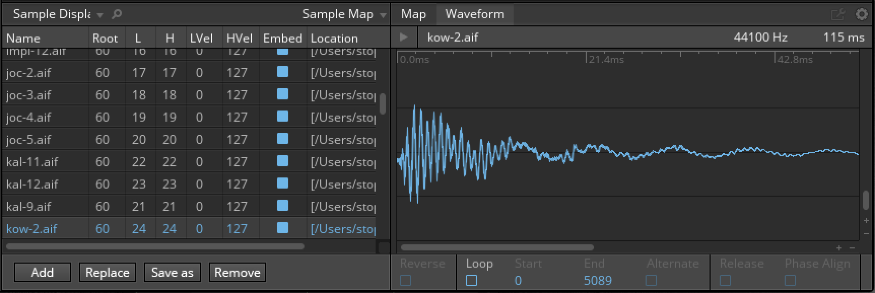Image resolution: width=875 pixels, height=293 pixels.
Task: Enable the Loop checkbox
Action: pos(472,280)
